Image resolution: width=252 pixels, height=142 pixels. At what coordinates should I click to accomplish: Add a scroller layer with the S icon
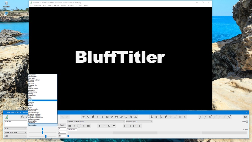(102, 117)
